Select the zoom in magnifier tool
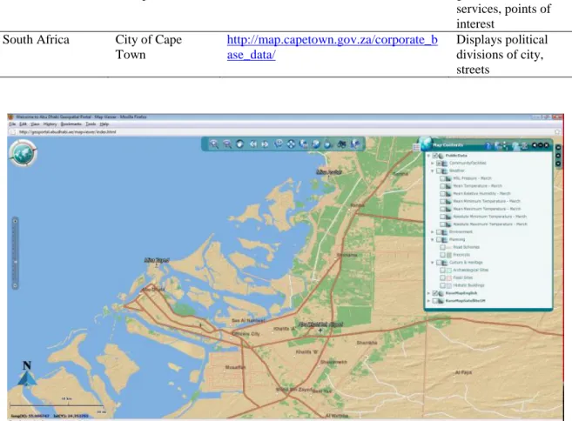Screen dimensions: 572x421 click(214, 144)
